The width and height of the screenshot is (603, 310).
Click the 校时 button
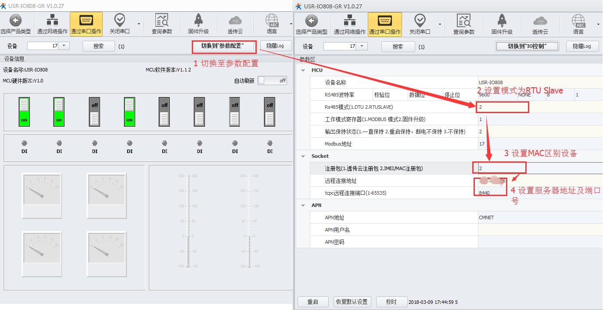391,302
